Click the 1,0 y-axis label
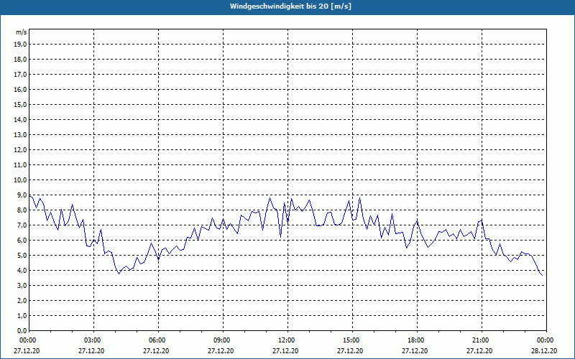The image size is (575, 359). 22,316
